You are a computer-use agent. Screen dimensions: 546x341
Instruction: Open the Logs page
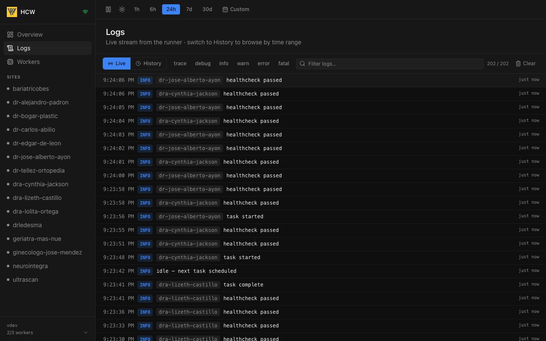point(47,48)
